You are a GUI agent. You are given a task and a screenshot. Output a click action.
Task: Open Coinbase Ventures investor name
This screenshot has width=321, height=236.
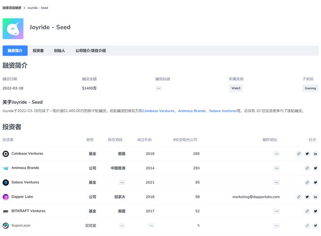(x=27, y=153)
